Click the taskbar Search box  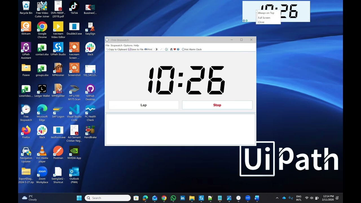pyautogui.click(x=108, y=198)
